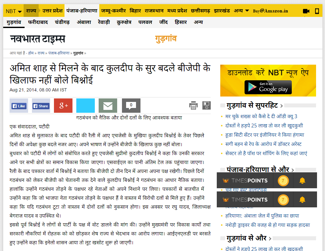325x251 pixels.
Task: Select the रेवाड़ी city tab
Action: [104, 22]
